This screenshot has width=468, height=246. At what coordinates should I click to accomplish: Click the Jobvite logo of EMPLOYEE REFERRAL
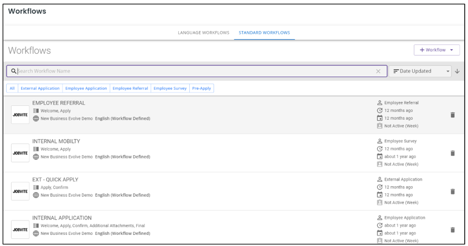(20, 115)
